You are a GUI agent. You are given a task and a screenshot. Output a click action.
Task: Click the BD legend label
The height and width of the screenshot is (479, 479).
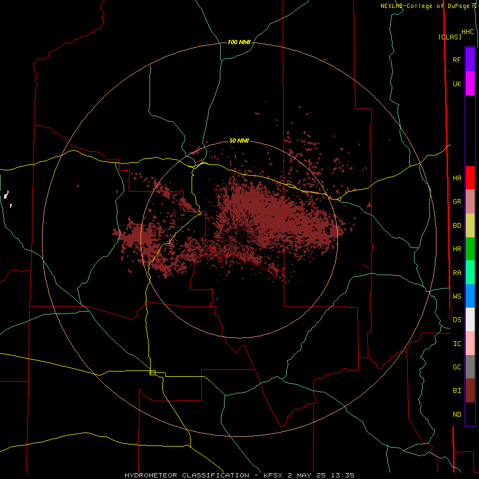(457, 226)
